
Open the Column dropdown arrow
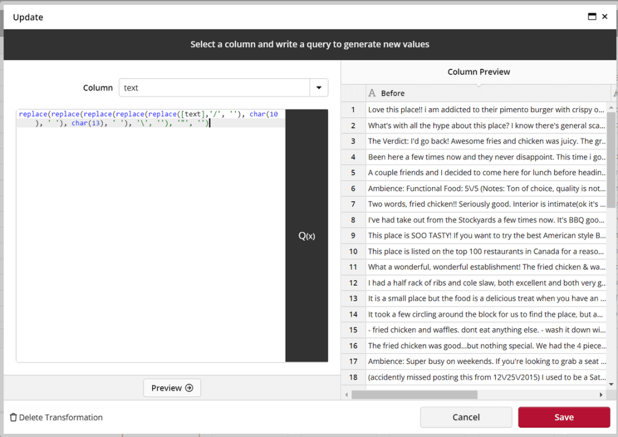click(x=319, y=88)
